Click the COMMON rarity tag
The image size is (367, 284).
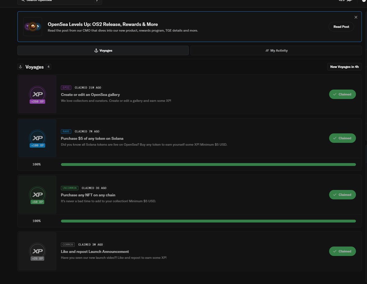(68, 244)
